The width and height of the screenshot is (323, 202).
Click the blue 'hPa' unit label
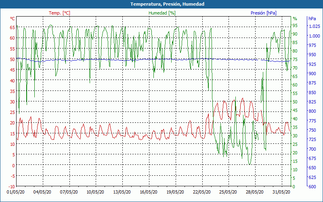point(312,19)
